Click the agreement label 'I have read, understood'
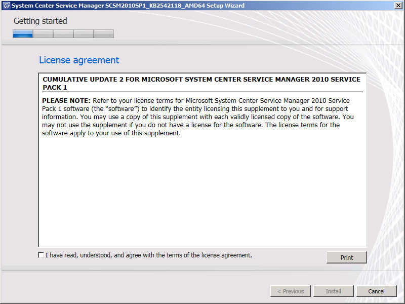 click(x=149, y=255)
